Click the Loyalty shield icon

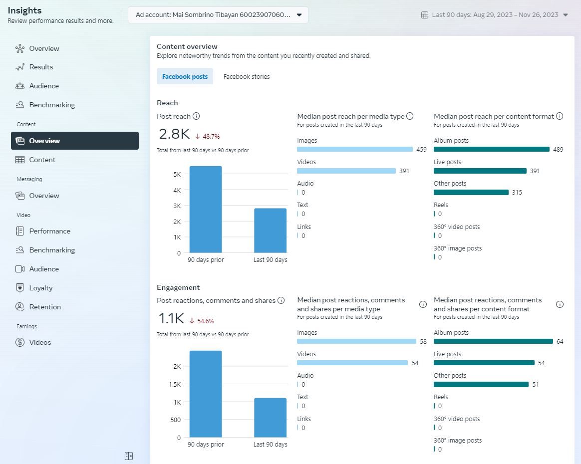click(x=20, y=288)
